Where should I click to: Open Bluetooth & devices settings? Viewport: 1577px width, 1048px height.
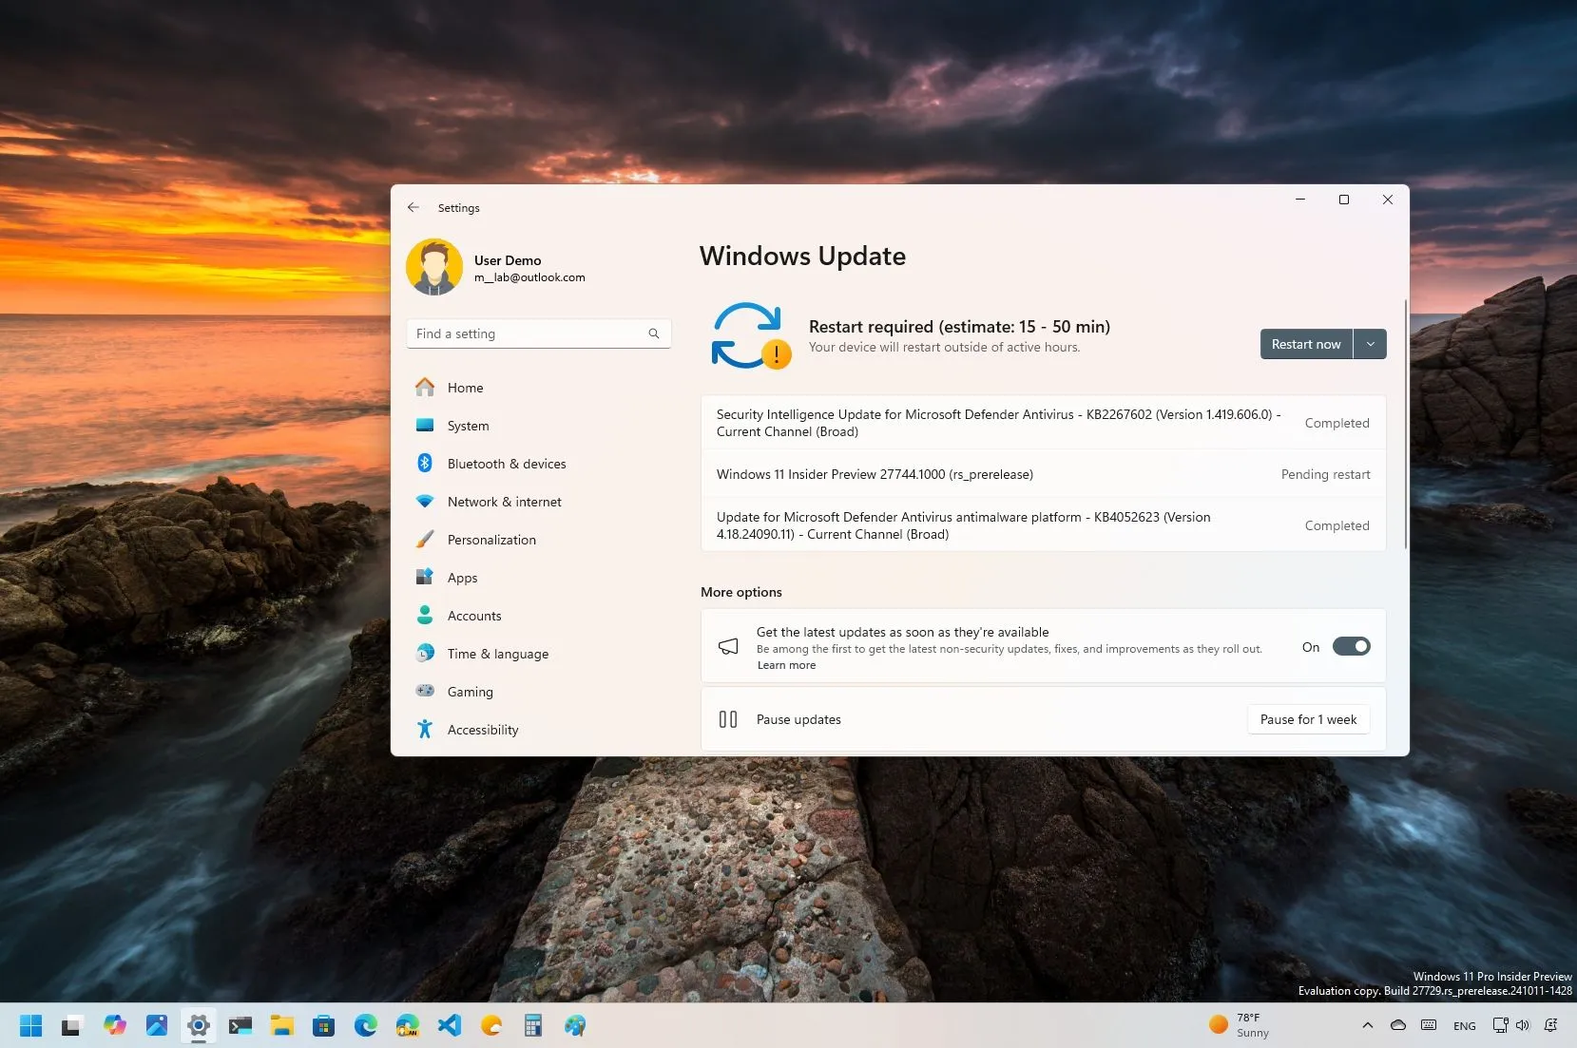click(x=540, y=464)
